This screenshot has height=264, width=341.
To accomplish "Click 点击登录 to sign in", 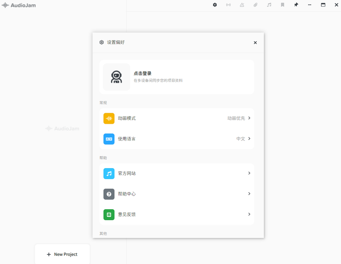I will 143,74.
